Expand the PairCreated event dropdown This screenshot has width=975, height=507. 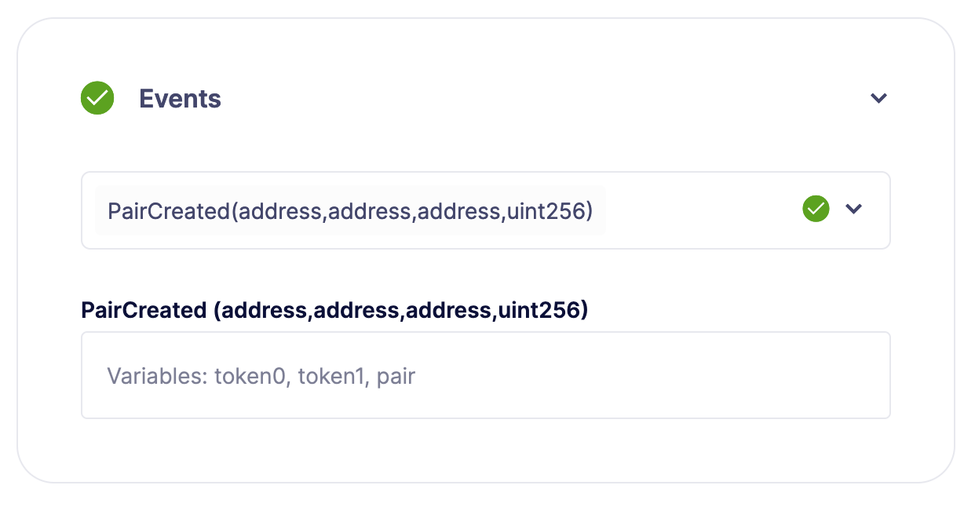[x=854, y=209]
